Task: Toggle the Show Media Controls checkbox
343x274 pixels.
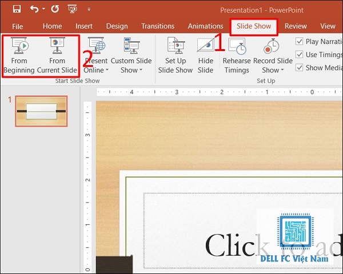Action: (299, 67)
